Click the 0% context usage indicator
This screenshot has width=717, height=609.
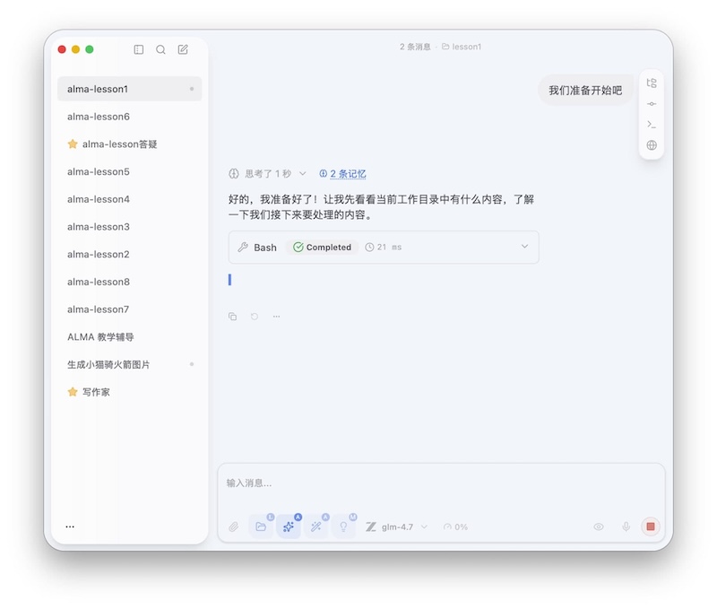pos(455,526)
